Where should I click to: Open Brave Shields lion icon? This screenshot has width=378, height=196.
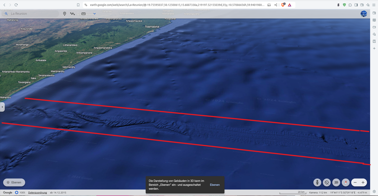click(283, 5)
